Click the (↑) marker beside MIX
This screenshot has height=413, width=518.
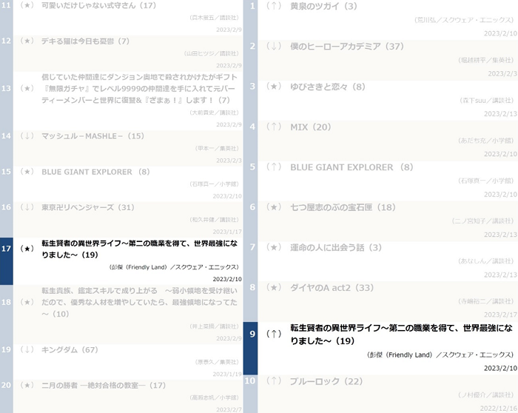tap(274, 127)
